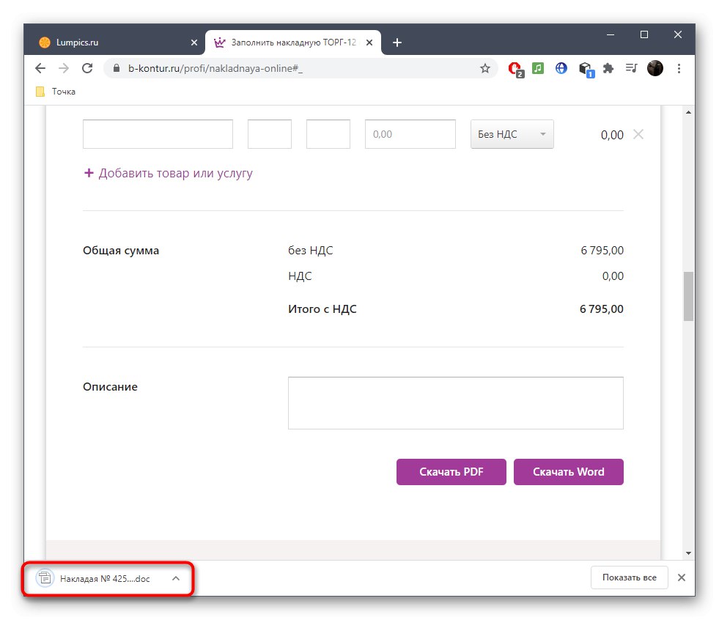Close the Lumpics.ru tab

(194, 43)
